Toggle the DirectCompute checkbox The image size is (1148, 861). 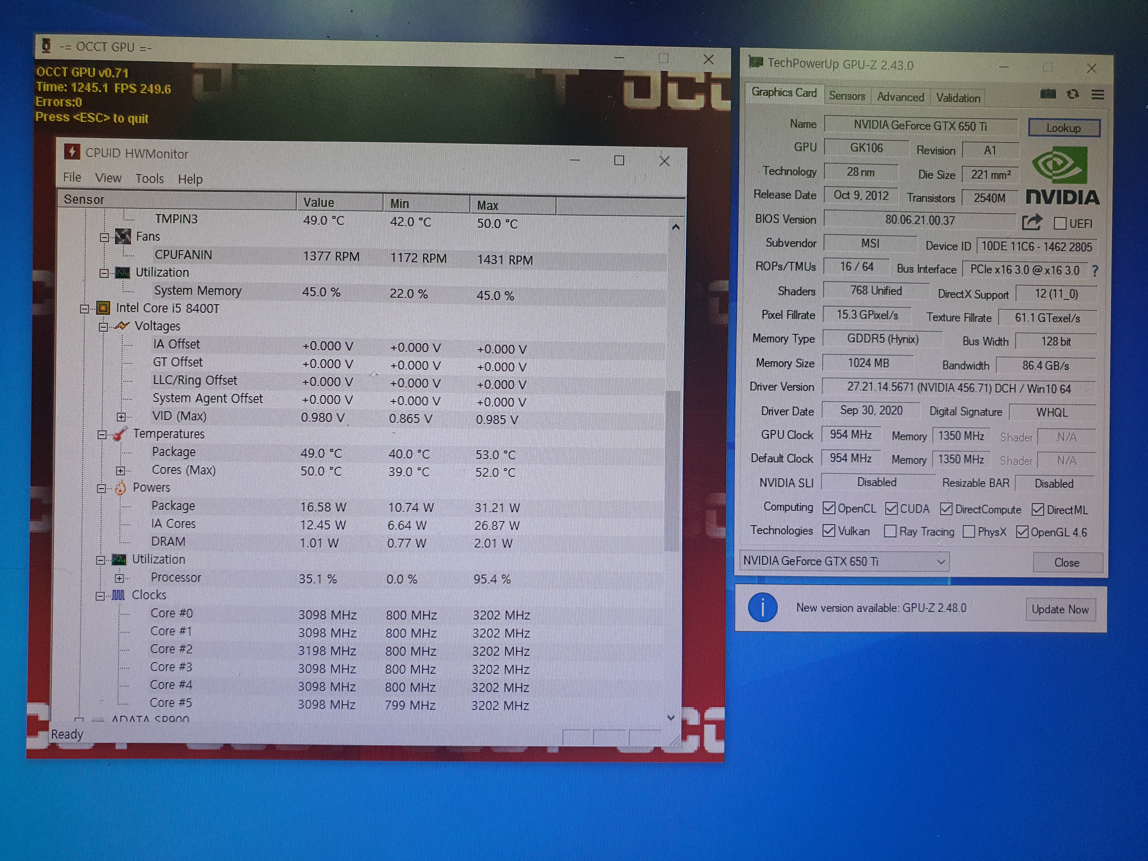pos(946,509)
